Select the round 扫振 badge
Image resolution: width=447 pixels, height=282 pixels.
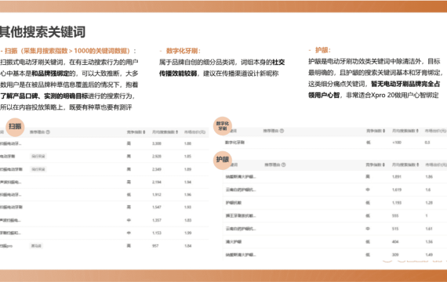(15, 127)
